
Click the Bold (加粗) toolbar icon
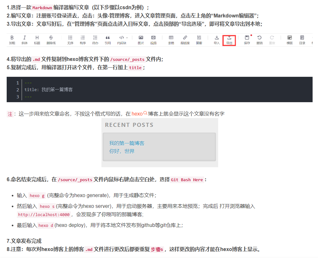click(x=12, y=40)
